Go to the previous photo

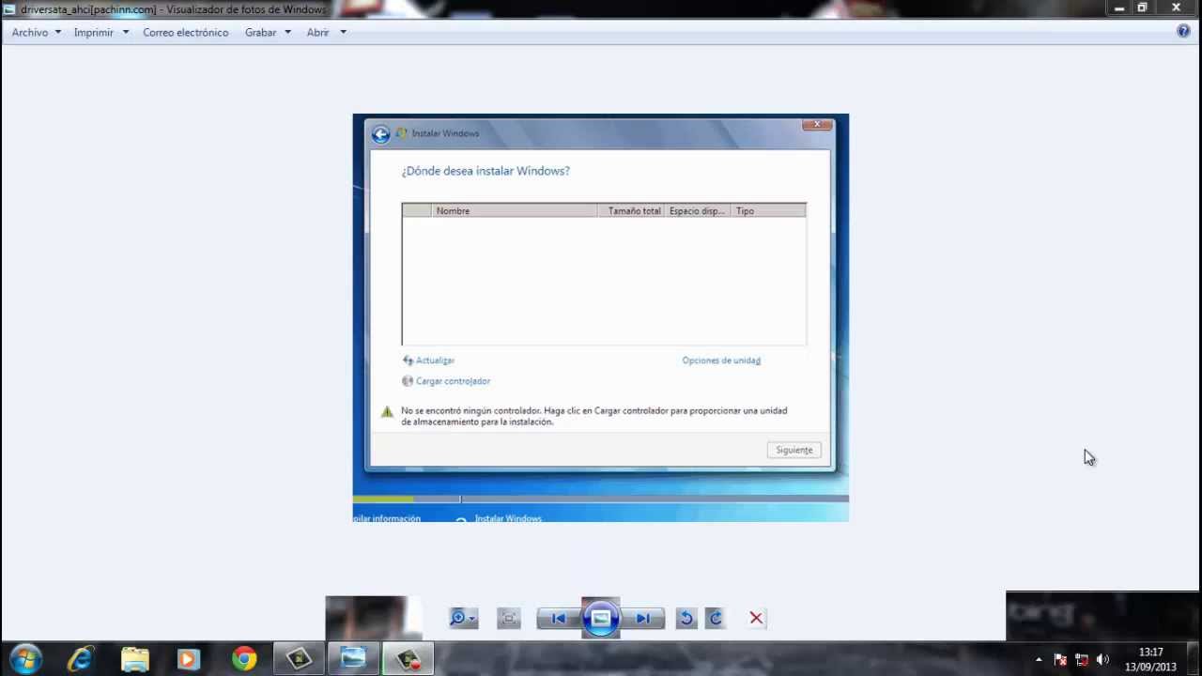tap(558, 618)
